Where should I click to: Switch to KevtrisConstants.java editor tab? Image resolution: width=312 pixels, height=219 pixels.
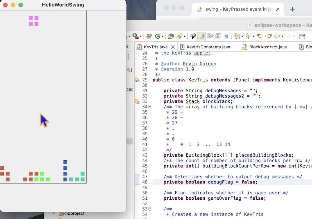[208, 47]
